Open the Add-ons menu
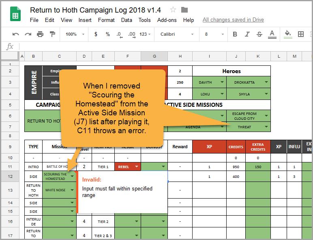The image size is (313, 240). pyautogui.click(x=167, y=20)
